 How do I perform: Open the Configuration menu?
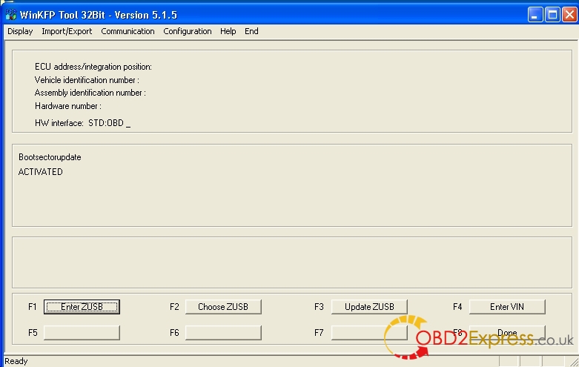click(x=187, y=31)
